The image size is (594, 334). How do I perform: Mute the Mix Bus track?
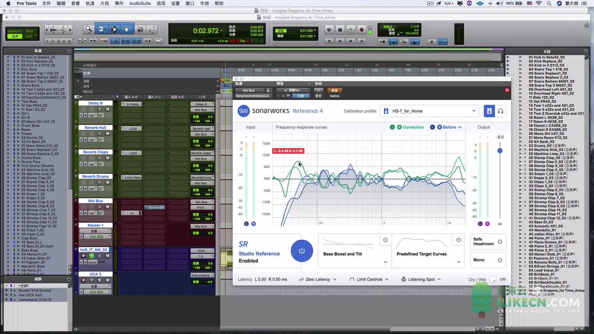[x=107, y=207]
